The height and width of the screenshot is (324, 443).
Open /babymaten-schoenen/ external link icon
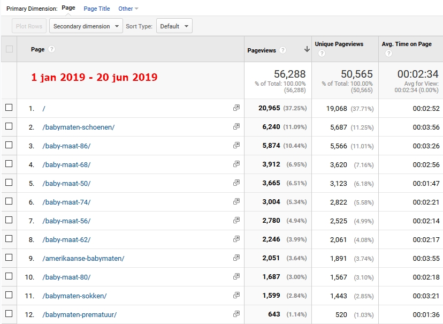[236, 126]
